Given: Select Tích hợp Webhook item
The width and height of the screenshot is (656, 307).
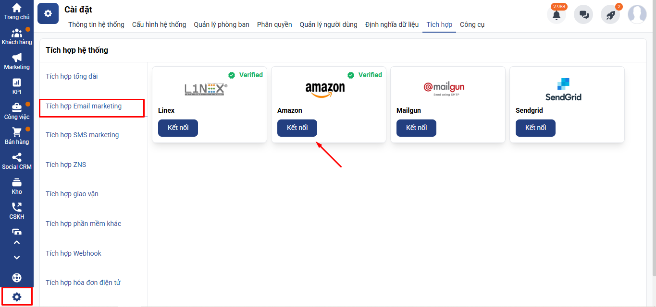Looking at the screenshot, I should [74, 253].
